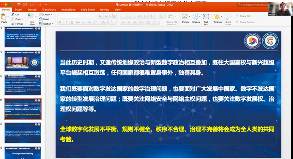Insert a Text Box
The image size is (293, 159).
pos(206,17)
